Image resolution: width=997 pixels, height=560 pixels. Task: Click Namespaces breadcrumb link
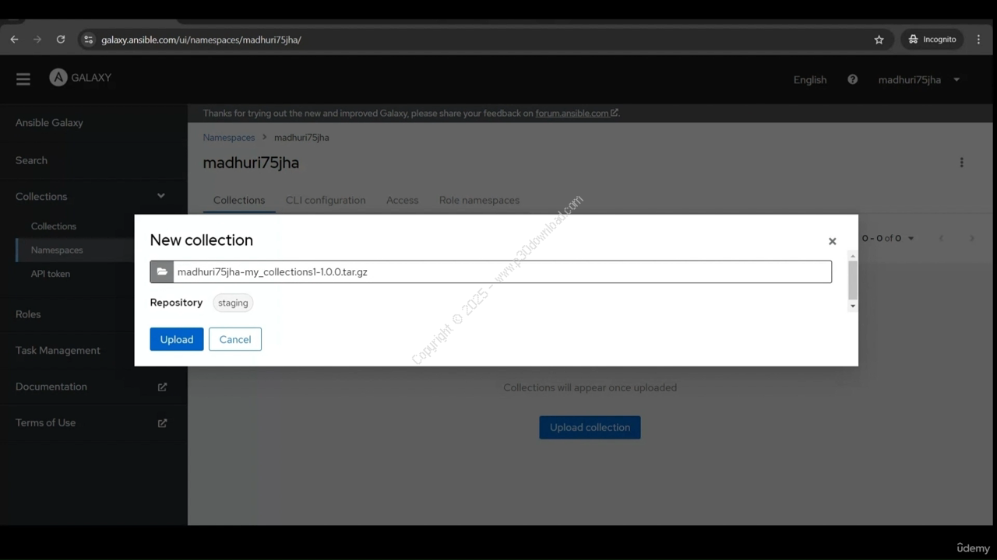point(229,138)
